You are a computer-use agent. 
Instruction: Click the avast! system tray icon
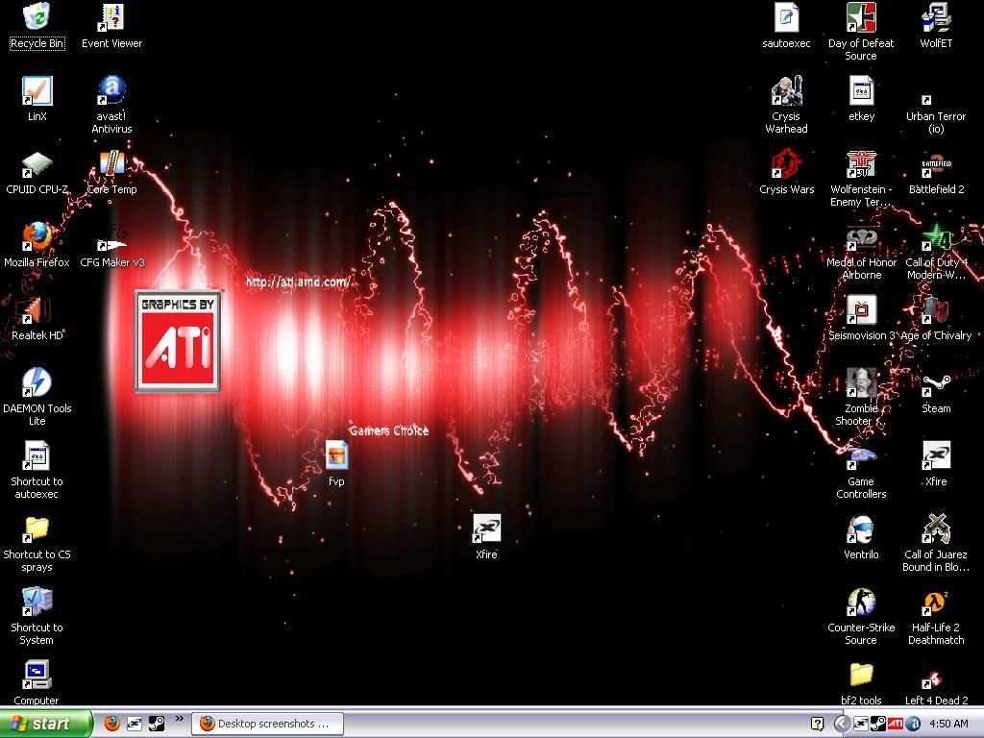913,725
